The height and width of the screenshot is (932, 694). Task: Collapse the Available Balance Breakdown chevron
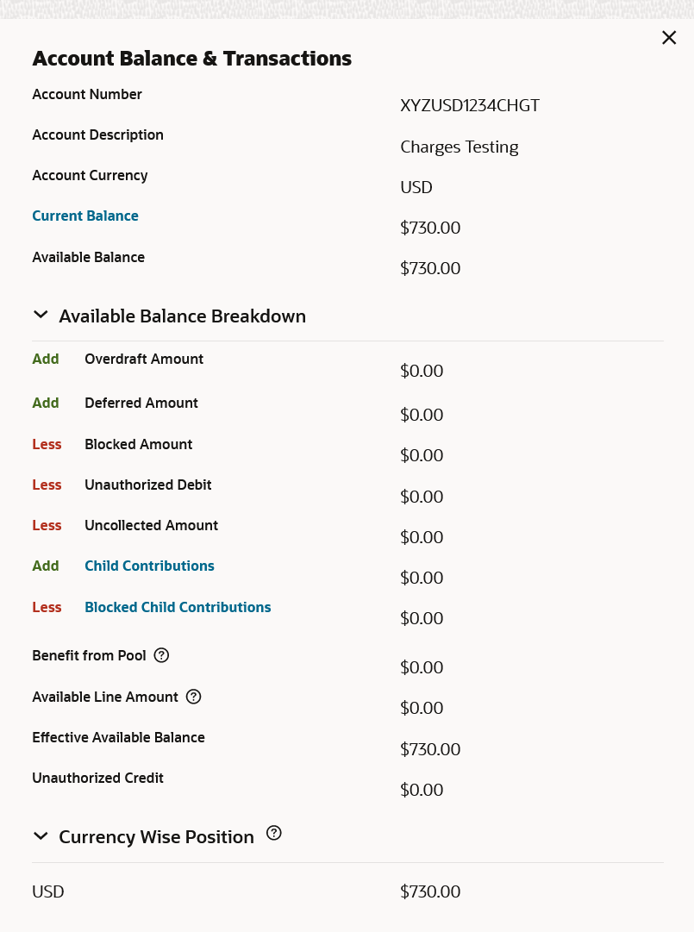(x=41, y=316)
